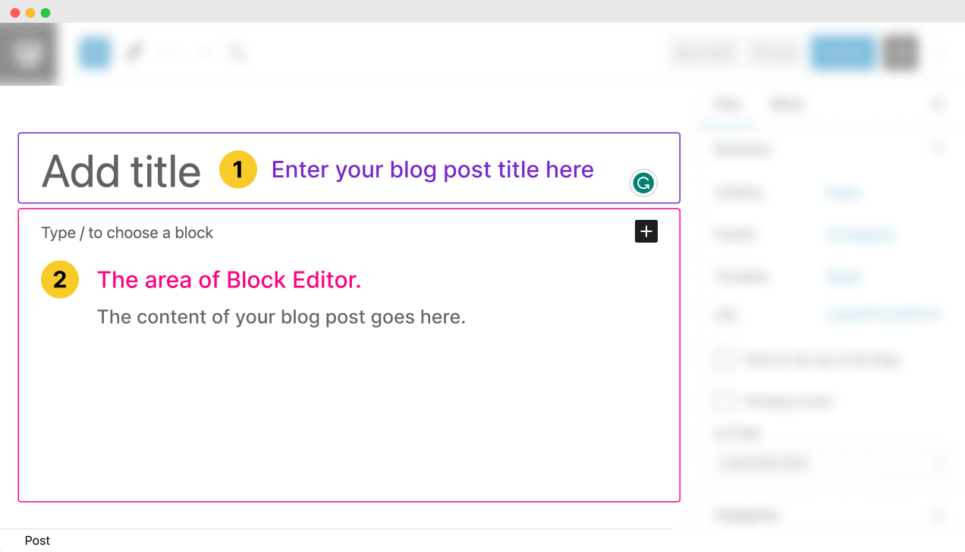
Task: Open the document overview list icon
Action: (238, 52)
